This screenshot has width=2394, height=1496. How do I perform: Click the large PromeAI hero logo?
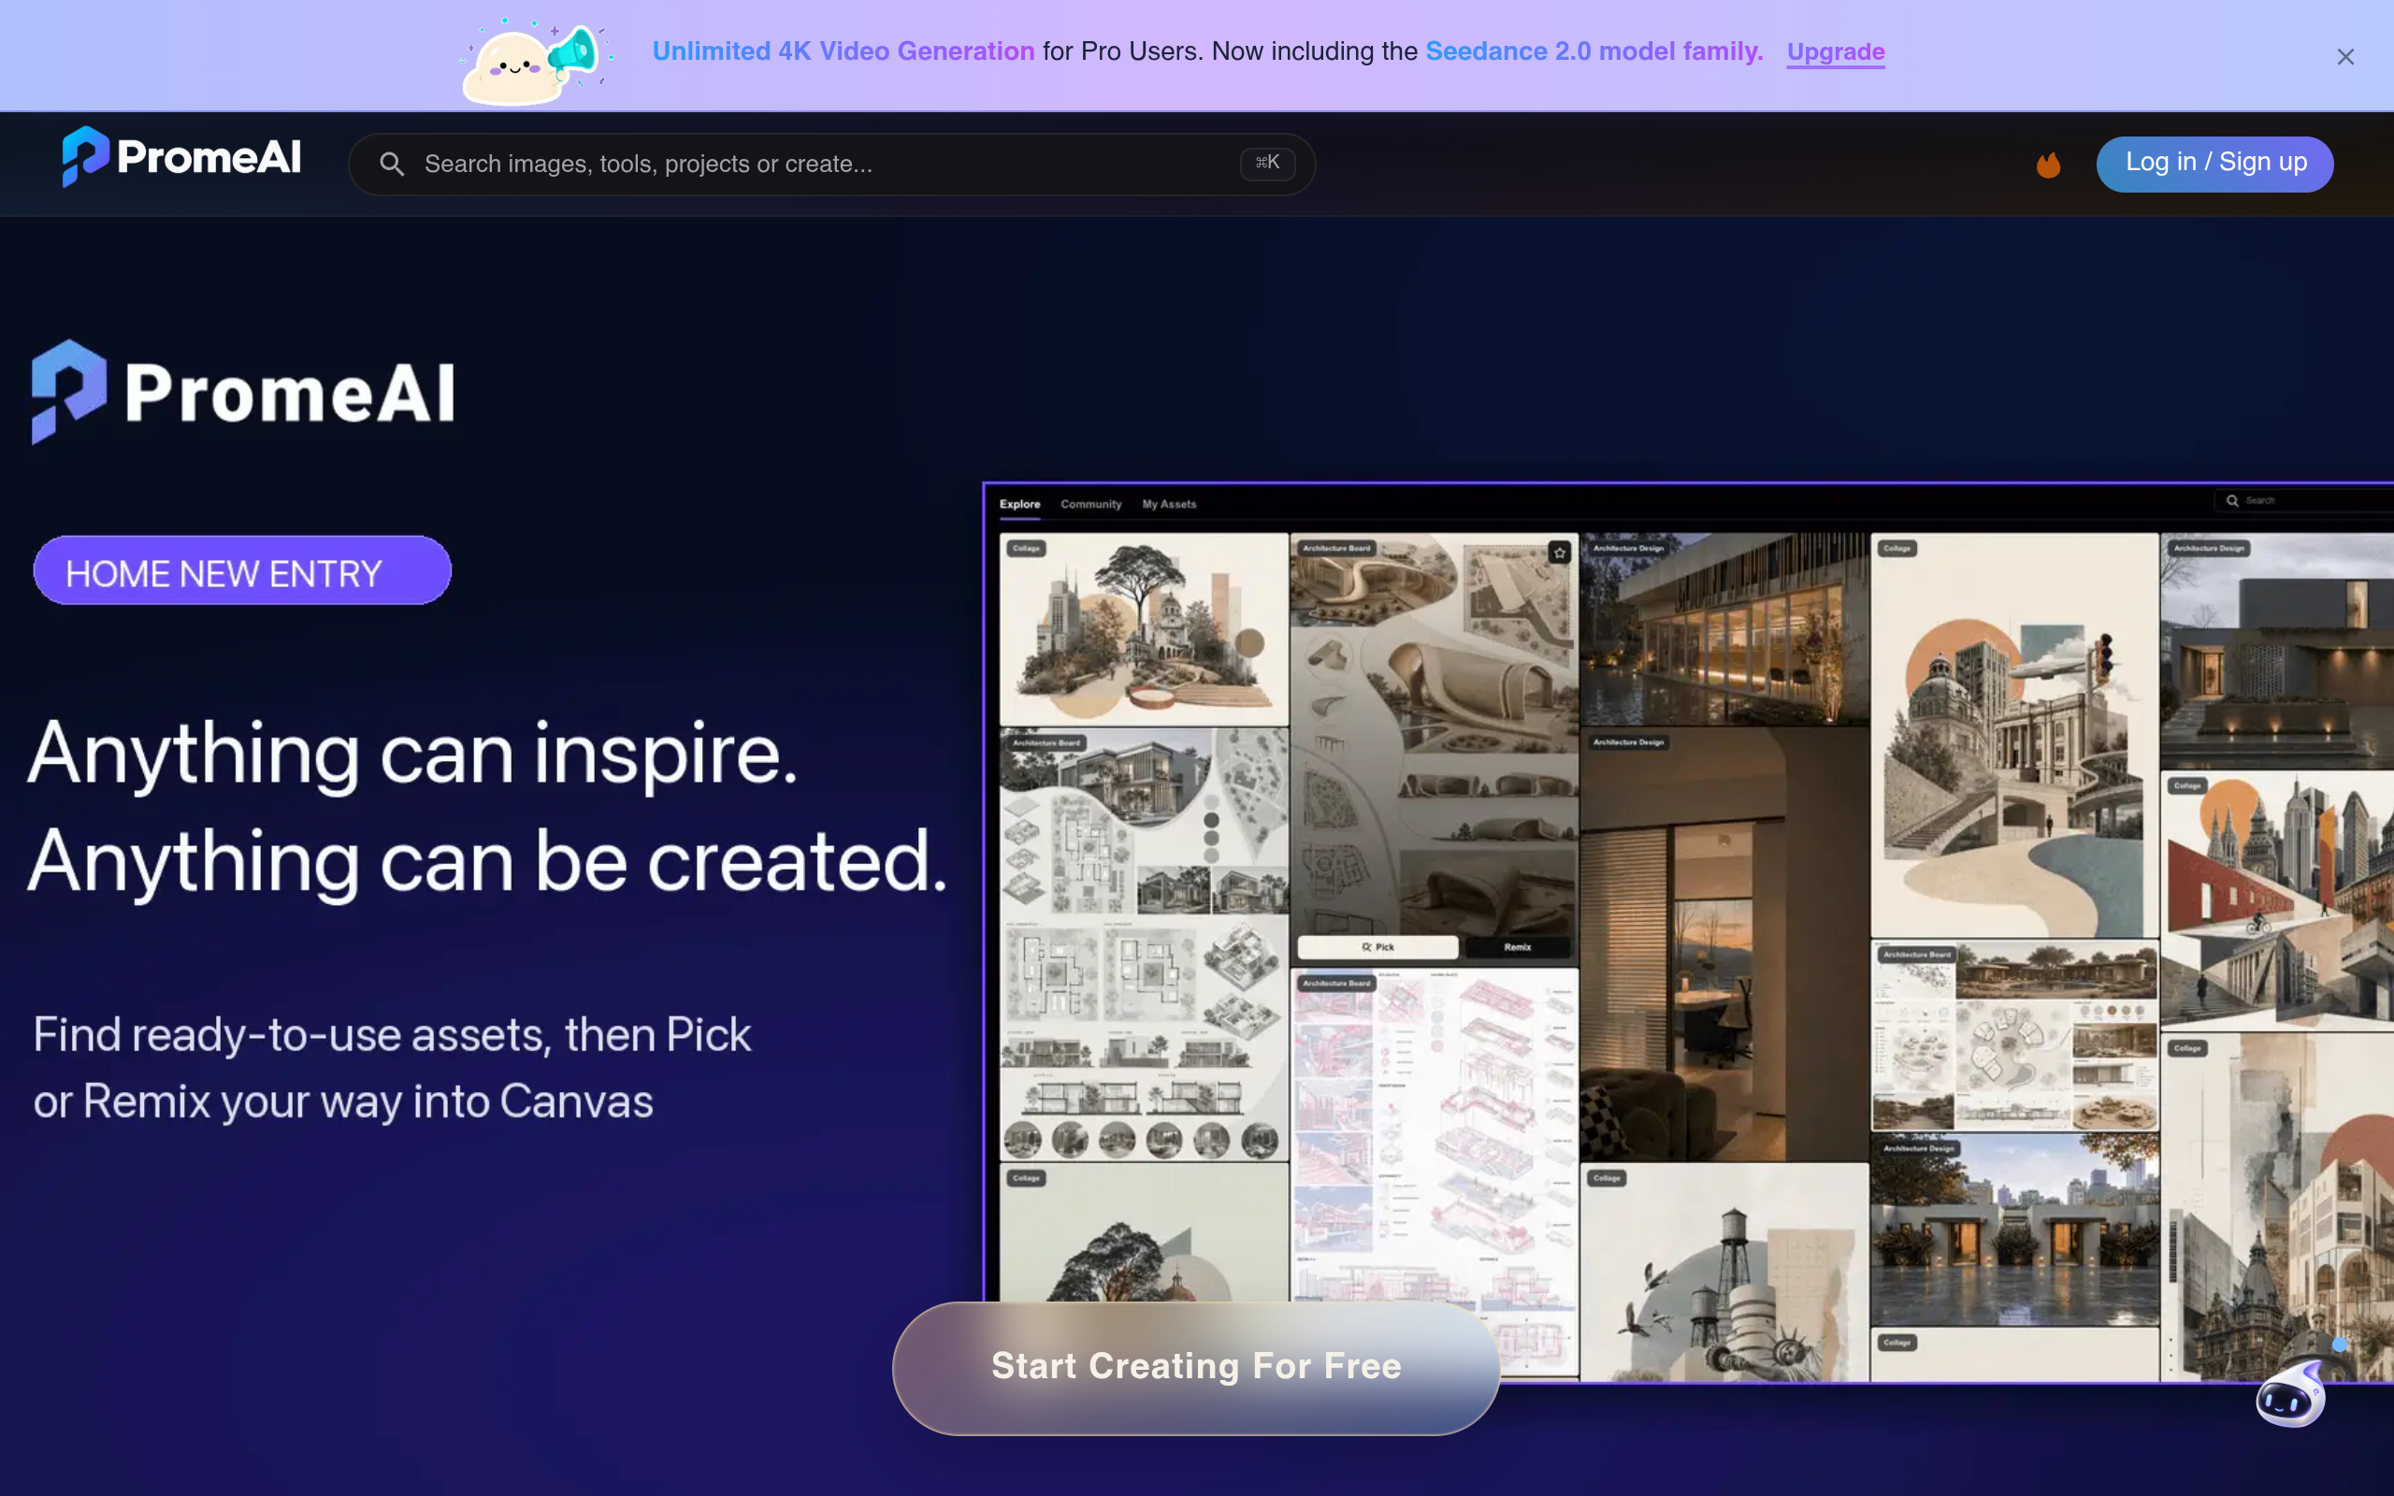tap(243, 393)
